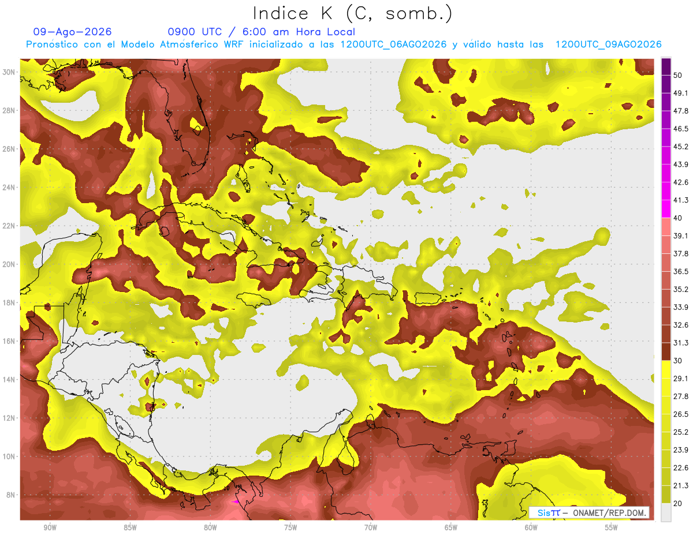The height and width of the screenshot is (535, 693).
Task: Click the colorbar value 36.5
Action: coord(680,271)
